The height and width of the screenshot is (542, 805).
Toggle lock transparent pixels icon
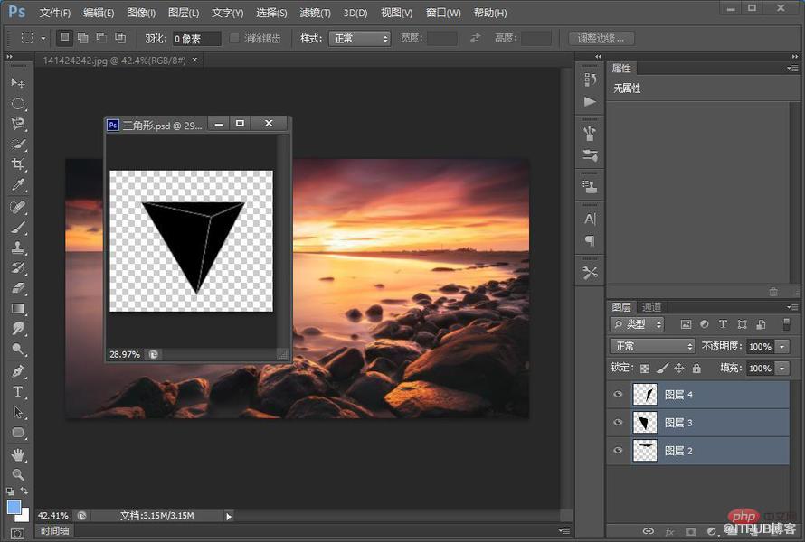[x=645, y=369]
